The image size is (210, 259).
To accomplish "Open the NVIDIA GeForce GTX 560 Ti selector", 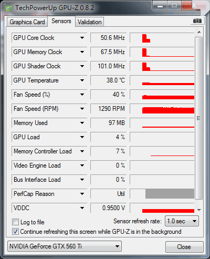I will 65,246.
